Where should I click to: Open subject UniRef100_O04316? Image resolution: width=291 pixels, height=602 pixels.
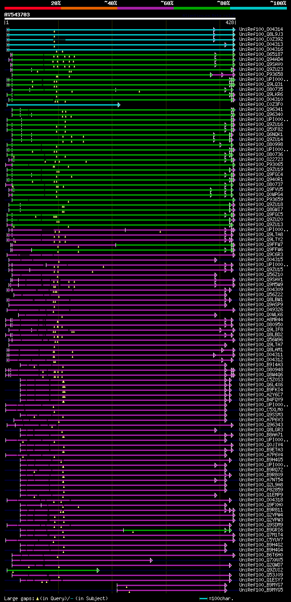click(x=261, y=50)
